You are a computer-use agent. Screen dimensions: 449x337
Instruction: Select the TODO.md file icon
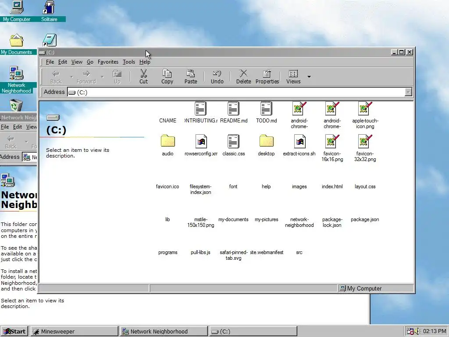[266, 108]
